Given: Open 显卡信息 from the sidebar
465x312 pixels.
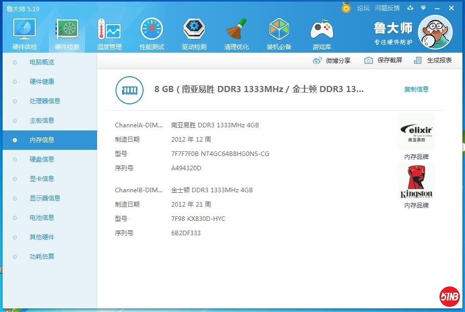Looking at the screenshot, I should [42, 179].
